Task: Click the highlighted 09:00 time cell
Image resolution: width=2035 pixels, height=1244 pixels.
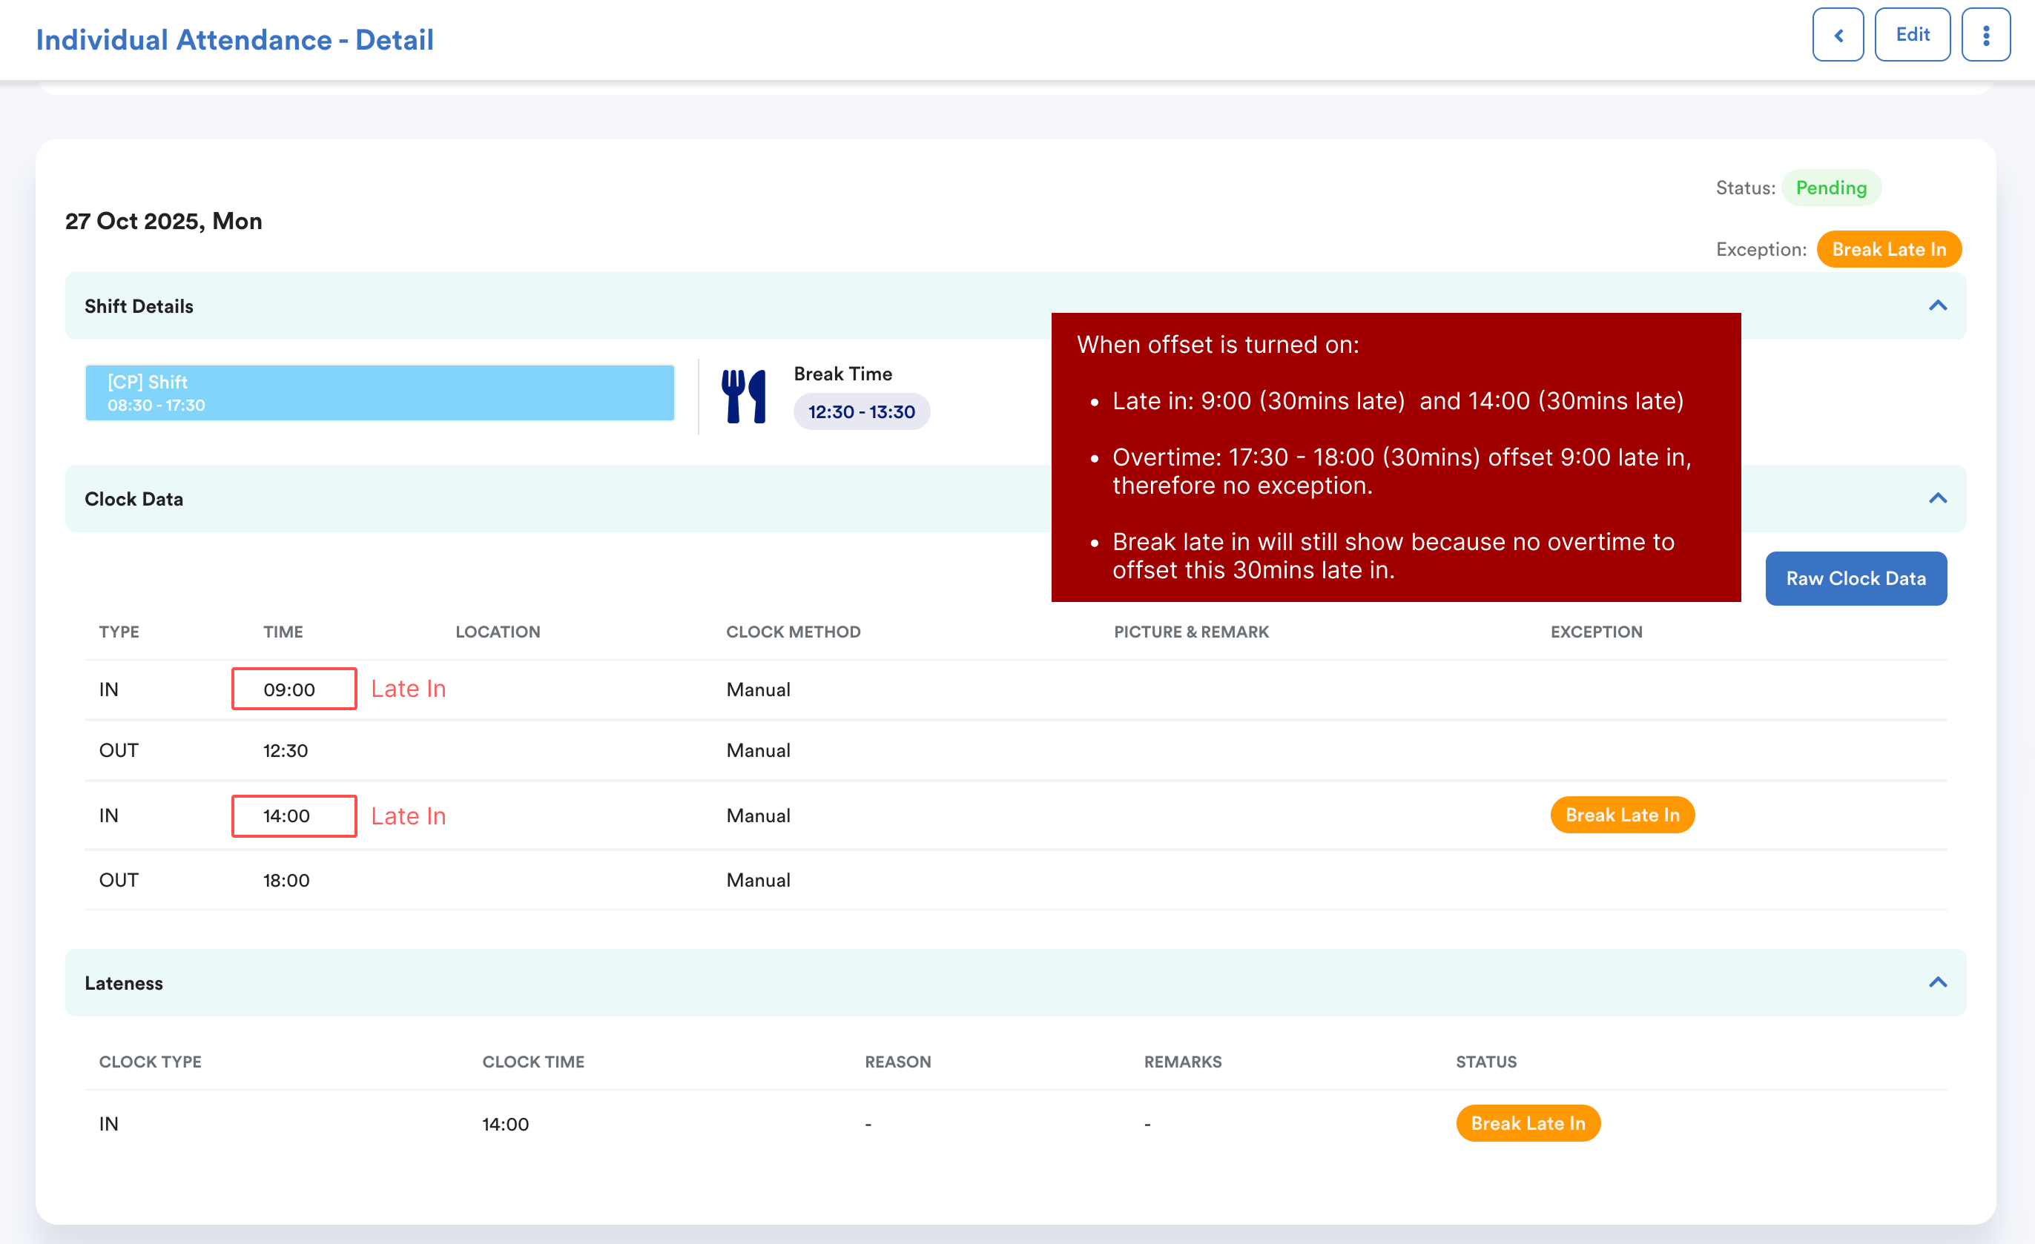Action: (293, 689)
